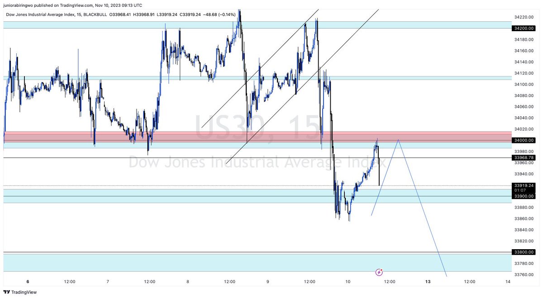The width and height of the screenshot is (543, 298).
Task: Click the blue projected path line peak
Action: click(x=398, y=140)
